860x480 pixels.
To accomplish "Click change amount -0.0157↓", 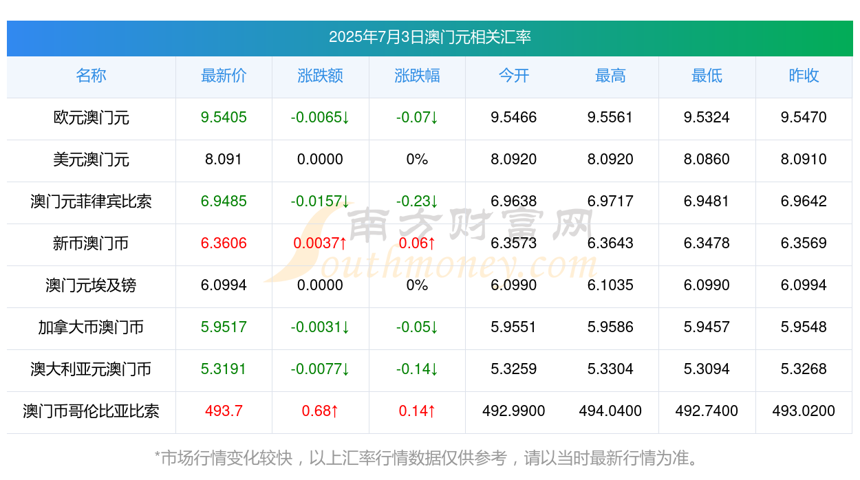I will click(320, 201).
